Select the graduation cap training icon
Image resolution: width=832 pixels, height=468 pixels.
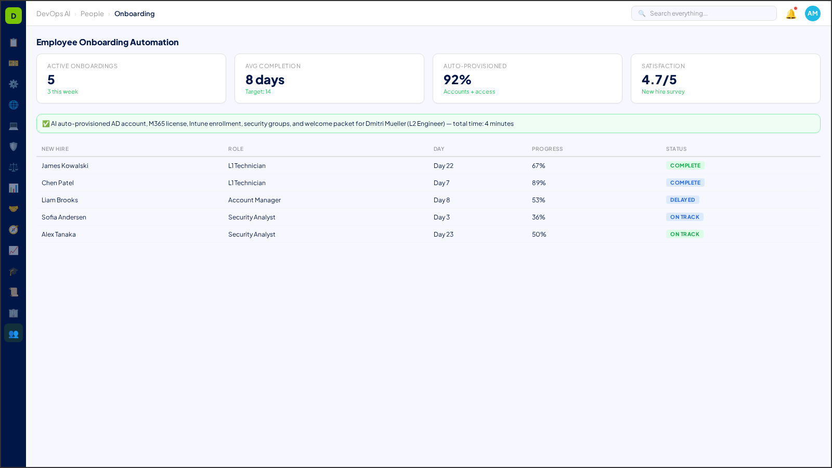[14, 271]
